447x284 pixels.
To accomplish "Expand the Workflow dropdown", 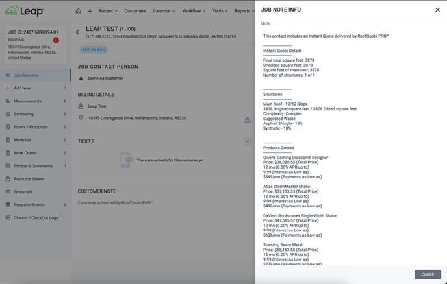I will pos(194,11).
